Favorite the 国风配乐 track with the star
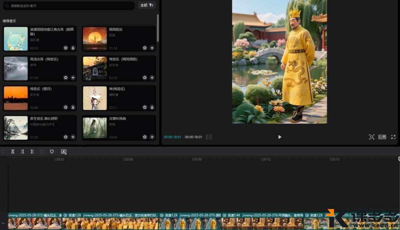Screen dimensions: 400x230 [145, 48]
